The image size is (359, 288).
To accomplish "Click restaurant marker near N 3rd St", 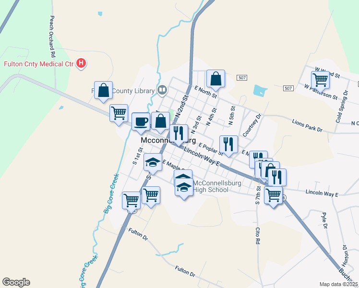I will (x=179, y=134).
